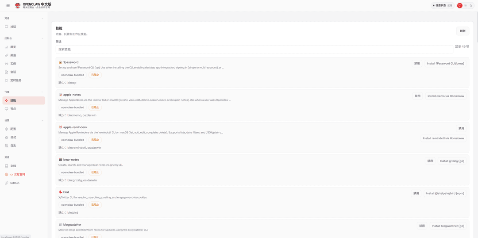
Task: Click the '缺少: bin:op' text
Action: (x=67, y=83)
